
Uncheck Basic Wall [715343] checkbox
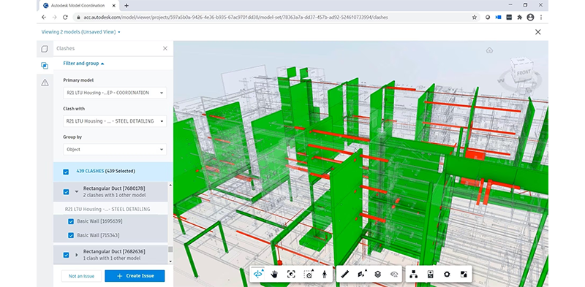[x=71, y=236]
